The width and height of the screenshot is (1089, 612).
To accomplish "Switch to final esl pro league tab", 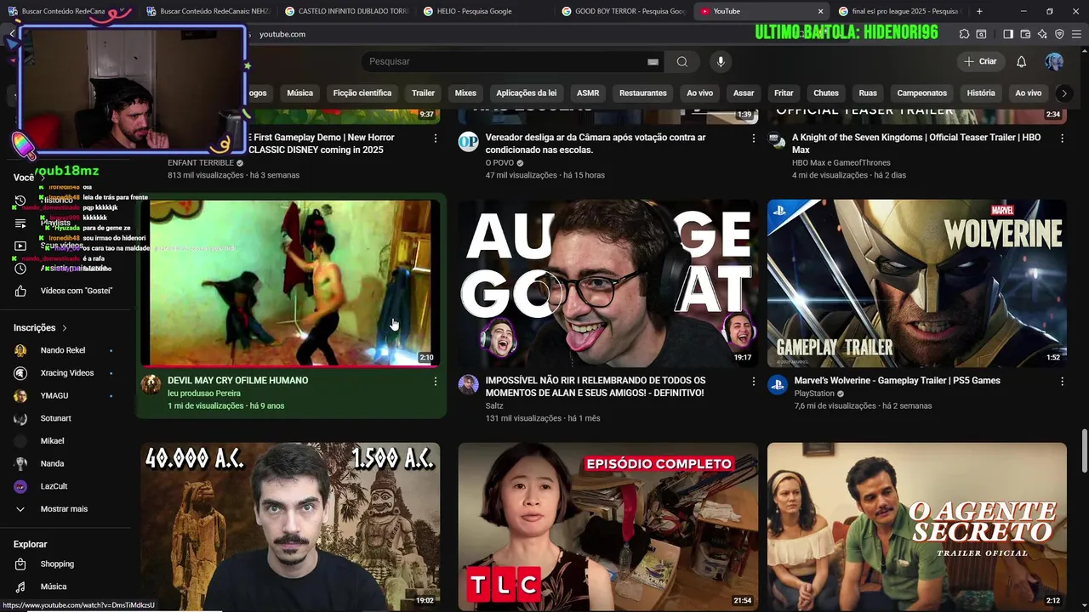I will tap(898, 11).
